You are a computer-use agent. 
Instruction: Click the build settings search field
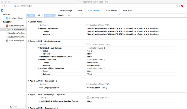coord(152,15)
